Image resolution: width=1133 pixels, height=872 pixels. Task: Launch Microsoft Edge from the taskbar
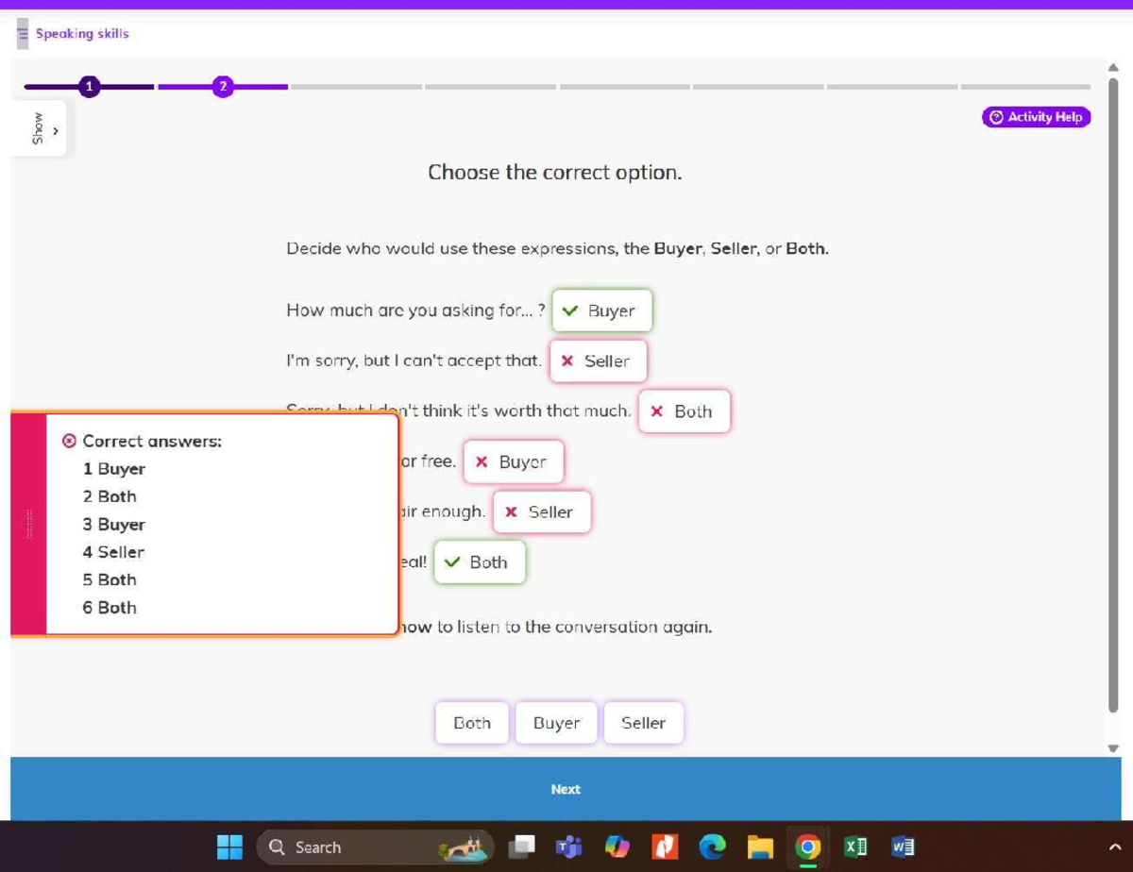(x=712, y=847)
